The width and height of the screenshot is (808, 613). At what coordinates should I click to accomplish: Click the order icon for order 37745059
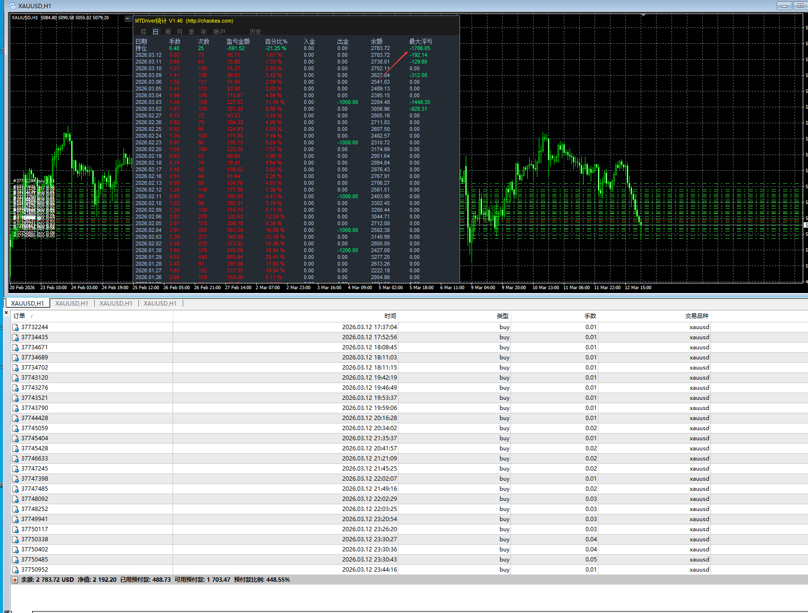(x=15, y=428)
